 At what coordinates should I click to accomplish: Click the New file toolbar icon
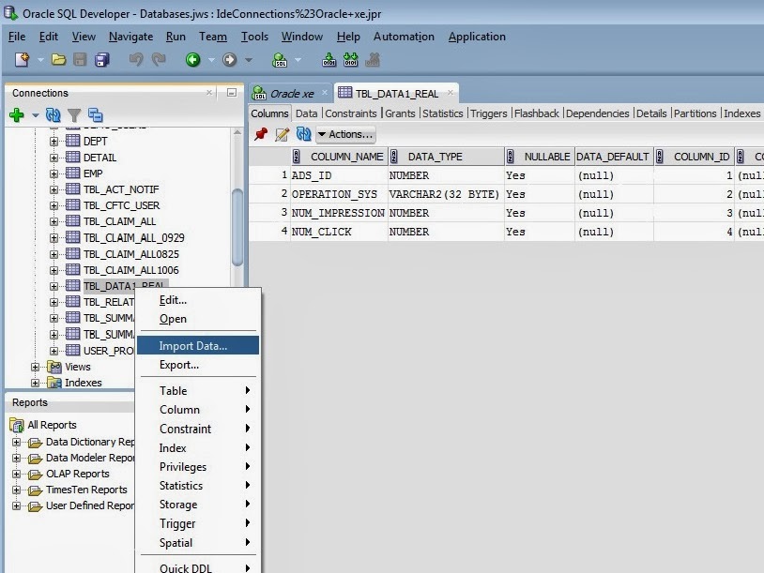[x=22, y=60]
